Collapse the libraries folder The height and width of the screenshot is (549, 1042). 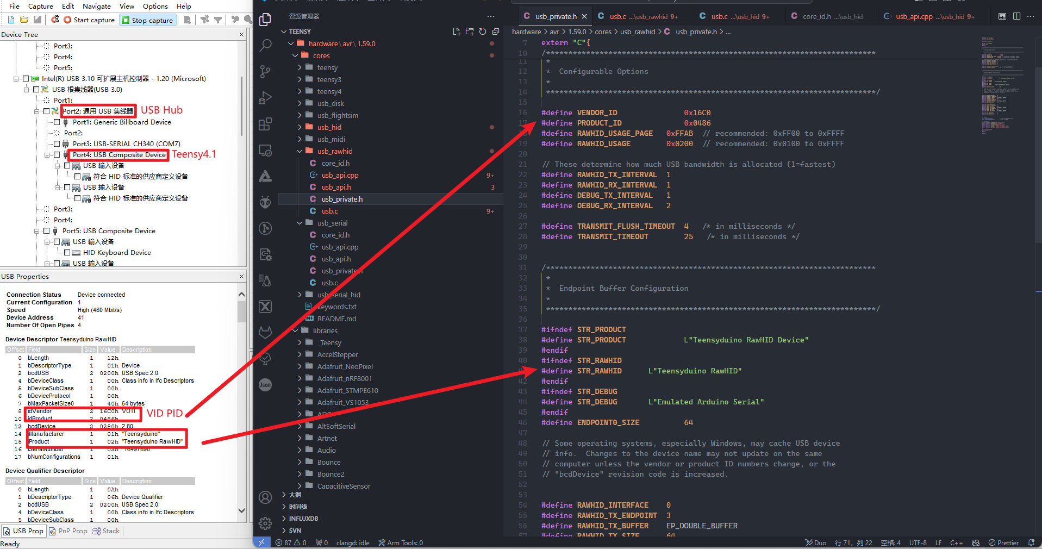point(295,330)
